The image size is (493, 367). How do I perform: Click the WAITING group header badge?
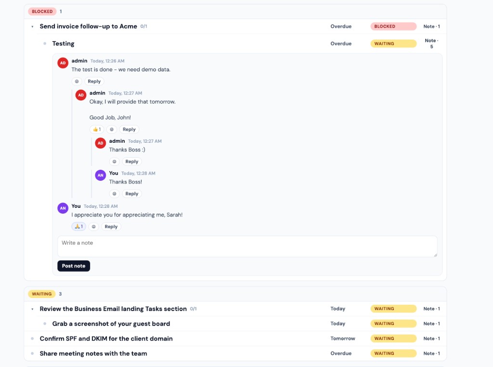click(x=42, y=294)
